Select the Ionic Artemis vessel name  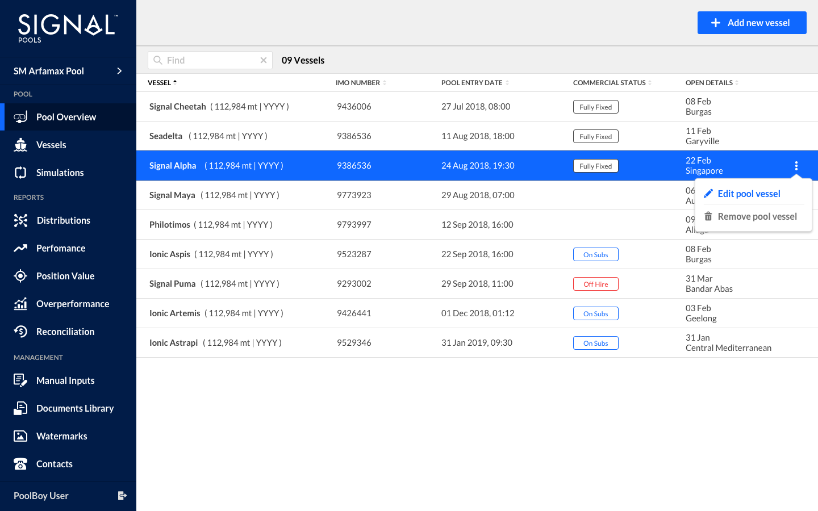coord(175,313)
